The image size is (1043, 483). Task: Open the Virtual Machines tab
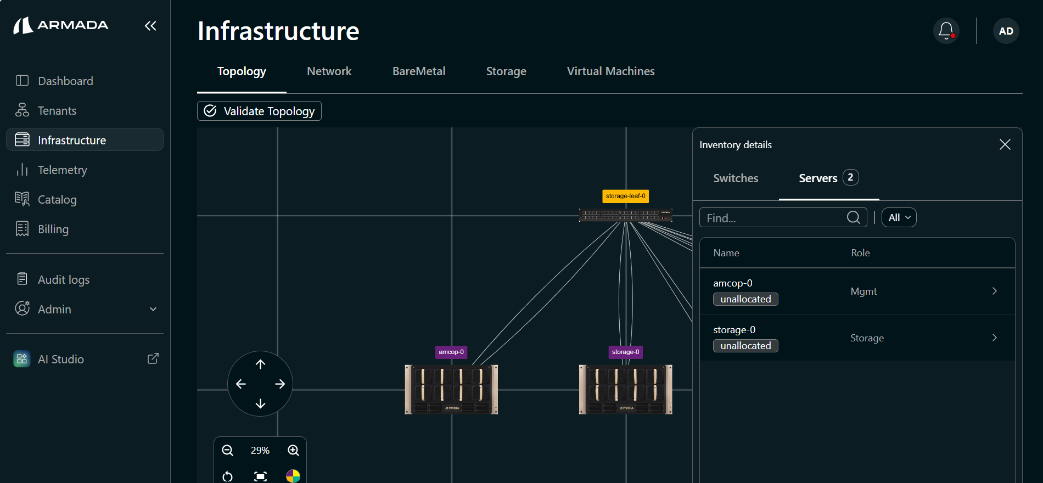point(610,71)
